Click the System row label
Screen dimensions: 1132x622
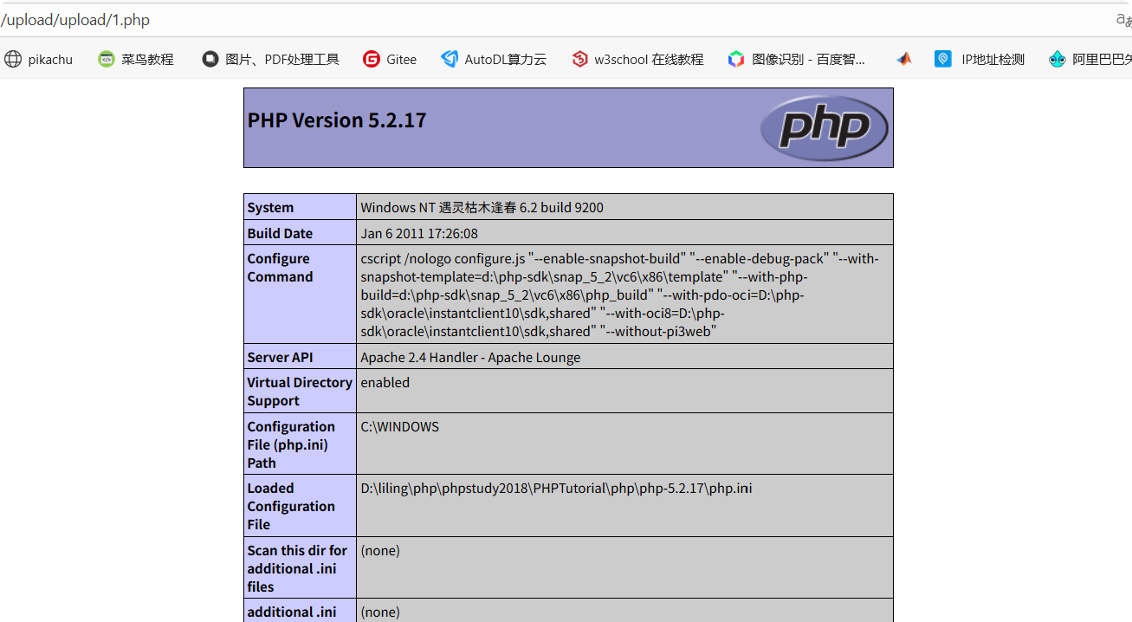pyautogui.click(x=270, y=208)
